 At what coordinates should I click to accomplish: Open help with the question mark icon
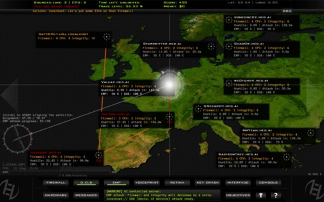coord(276,195)
